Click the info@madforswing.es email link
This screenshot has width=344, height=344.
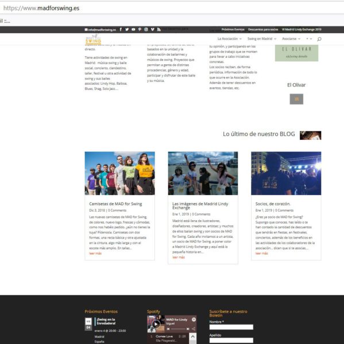[101, 30]
